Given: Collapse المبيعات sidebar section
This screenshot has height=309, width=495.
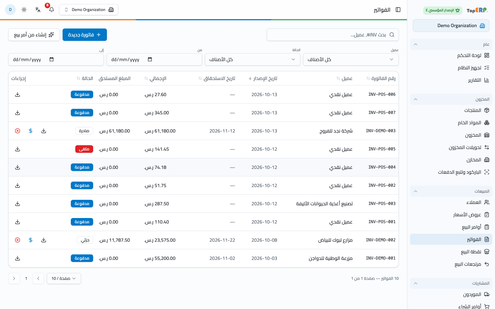Looking at the screenshot, I should pos(451,191).
